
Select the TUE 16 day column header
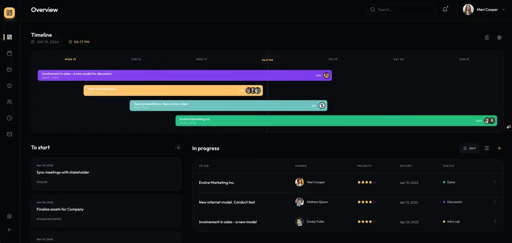pos(136,59)
